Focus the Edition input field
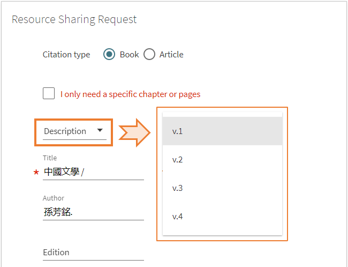 tap(93, 253)
